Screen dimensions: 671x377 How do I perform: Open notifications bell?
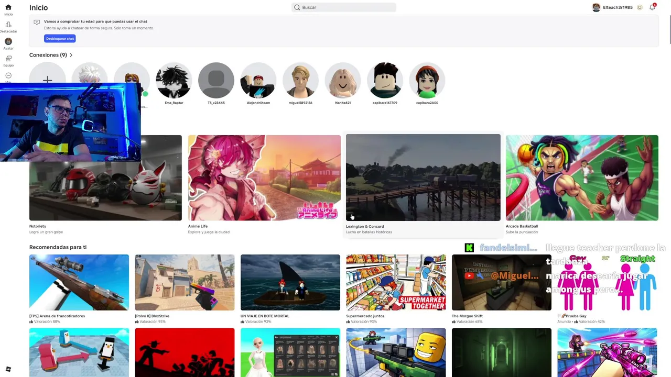click(x=652, y=7)
